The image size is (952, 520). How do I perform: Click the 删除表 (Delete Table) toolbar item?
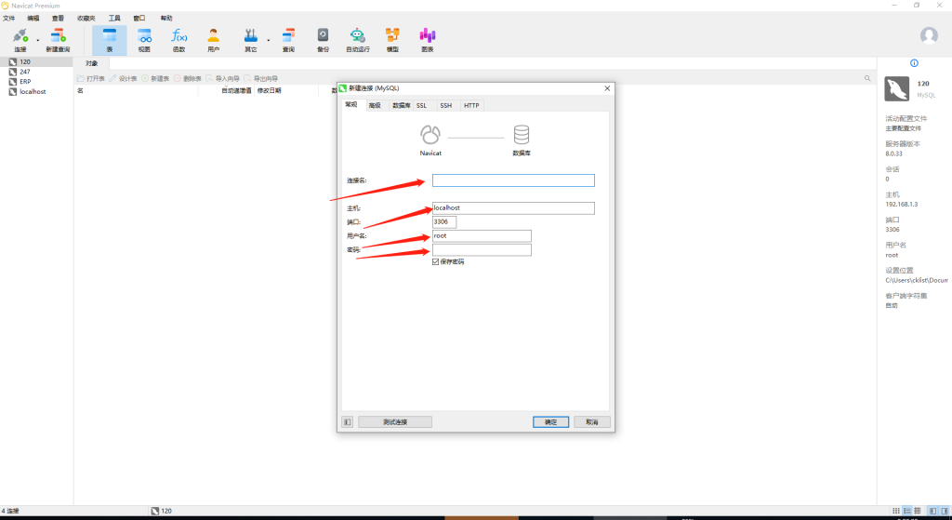coord(188,78)
